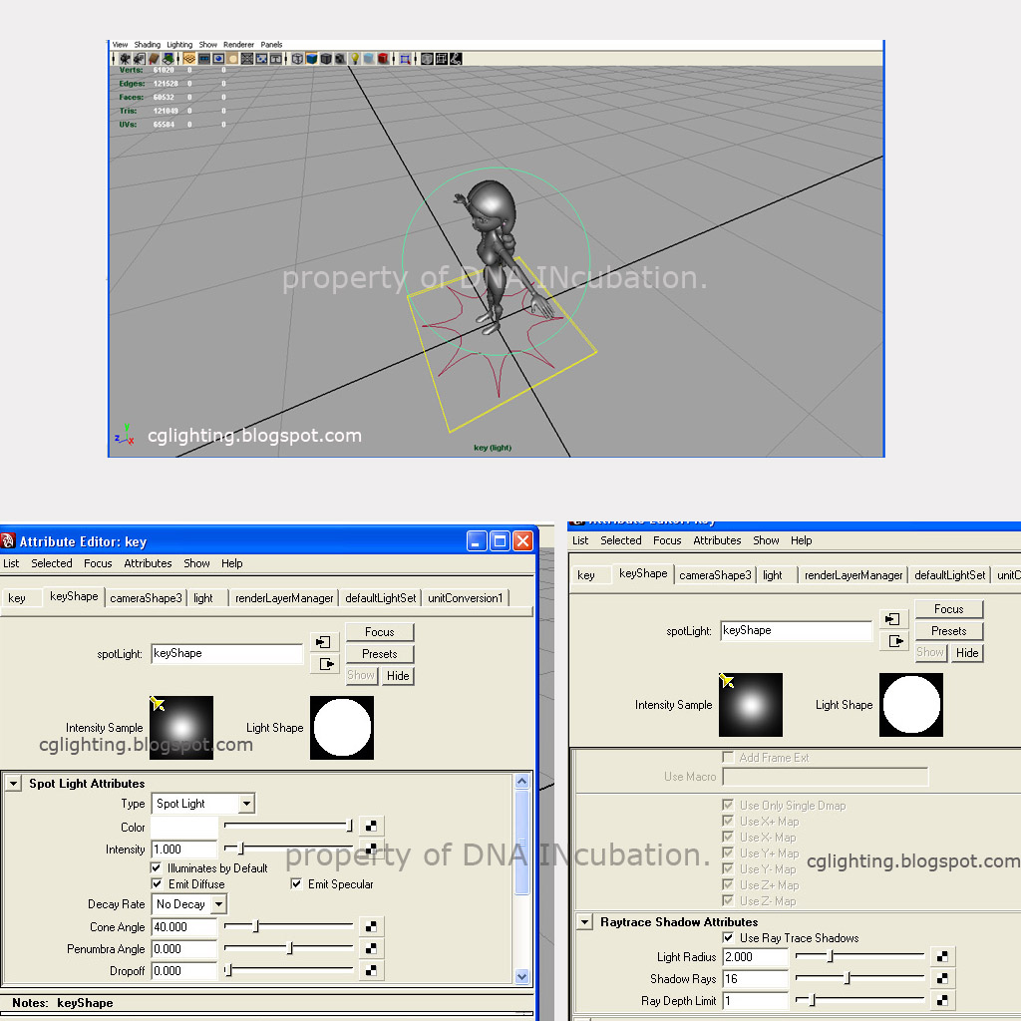Collapse the Spot Light Attributes section

coord(13,782)
